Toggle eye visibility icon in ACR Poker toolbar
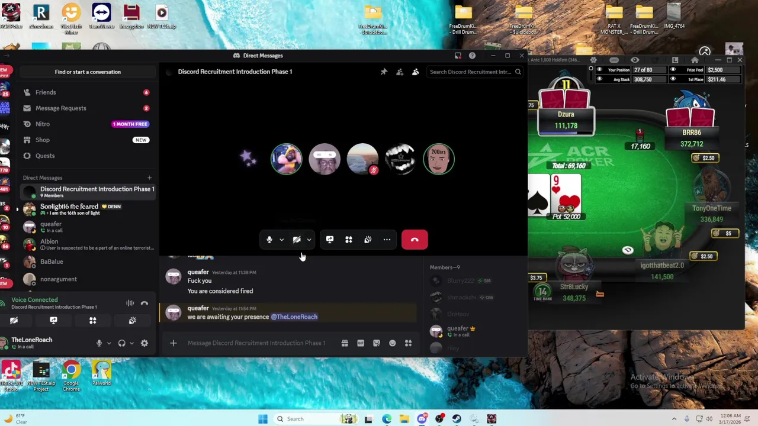The image size is (758, 426). coord(635,60)
